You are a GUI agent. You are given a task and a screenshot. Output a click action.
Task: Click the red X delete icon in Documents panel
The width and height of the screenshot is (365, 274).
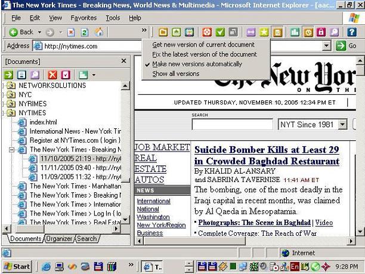tap(52, 75)
